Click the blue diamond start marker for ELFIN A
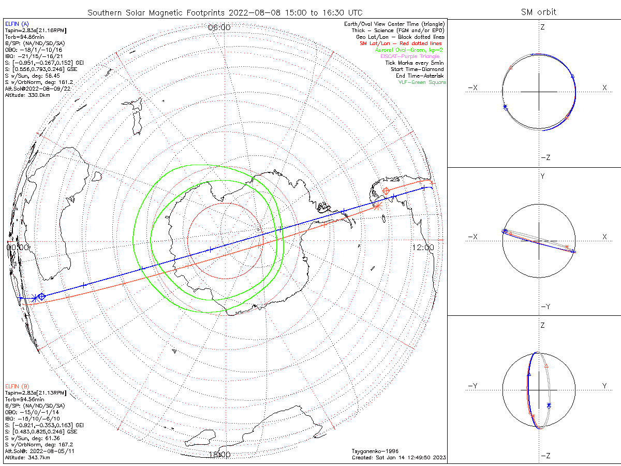This screenshot has height=466, width=621. coord(41,296)
